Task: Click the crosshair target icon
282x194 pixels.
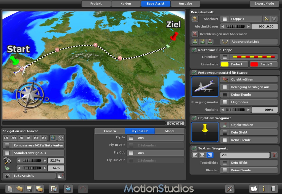Action: click(61, 138)
